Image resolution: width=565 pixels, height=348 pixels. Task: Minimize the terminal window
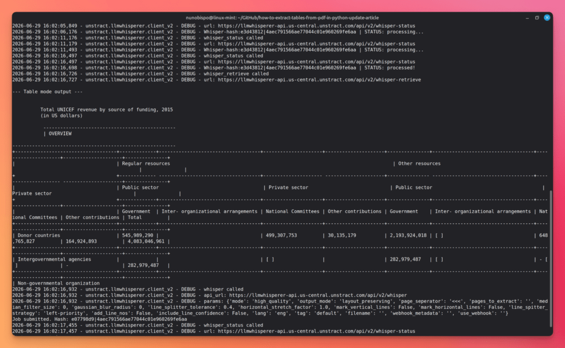coord(527,18)
